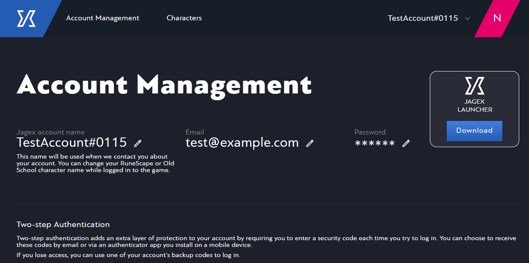
Task: Click the Jagex Launcher logo in the card
Action: (x=474, y=86)
